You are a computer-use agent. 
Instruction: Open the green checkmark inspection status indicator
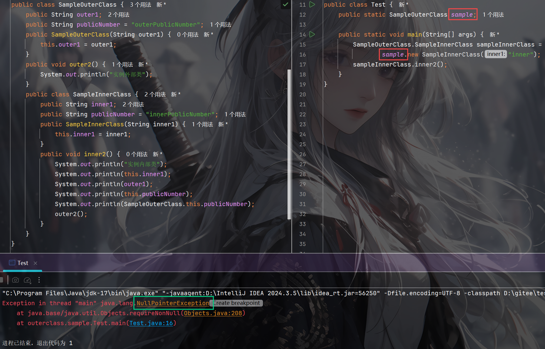285,5
